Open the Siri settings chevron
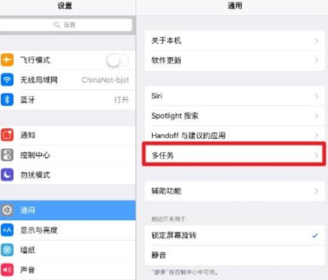 (x=317, y=96)
